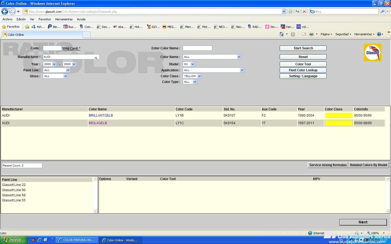Click the Start Search button
This screenshot has width=391, height=244.
(x=303, y=48)
